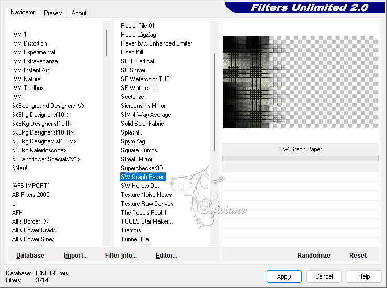Choose the SpyroZag filter

point(133,141)
